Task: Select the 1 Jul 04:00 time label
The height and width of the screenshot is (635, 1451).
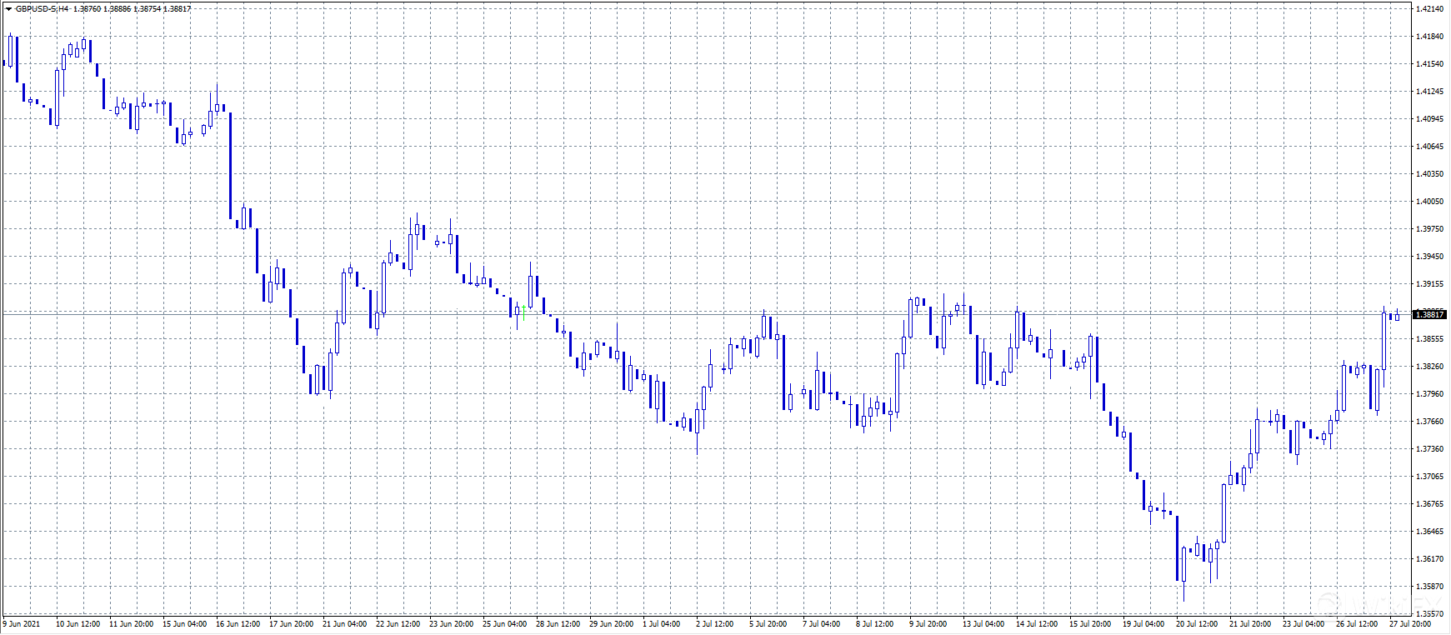Action: (661, 623)
